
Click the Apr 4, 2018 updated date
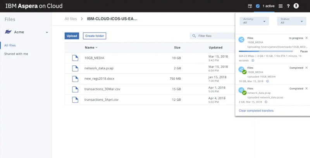[217, 98]
